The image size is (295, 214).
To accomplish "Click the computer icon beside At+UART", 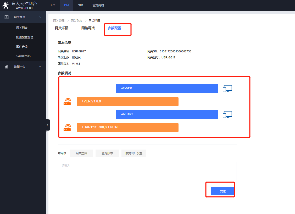I will pyautogui.click(x=227, y=115).
